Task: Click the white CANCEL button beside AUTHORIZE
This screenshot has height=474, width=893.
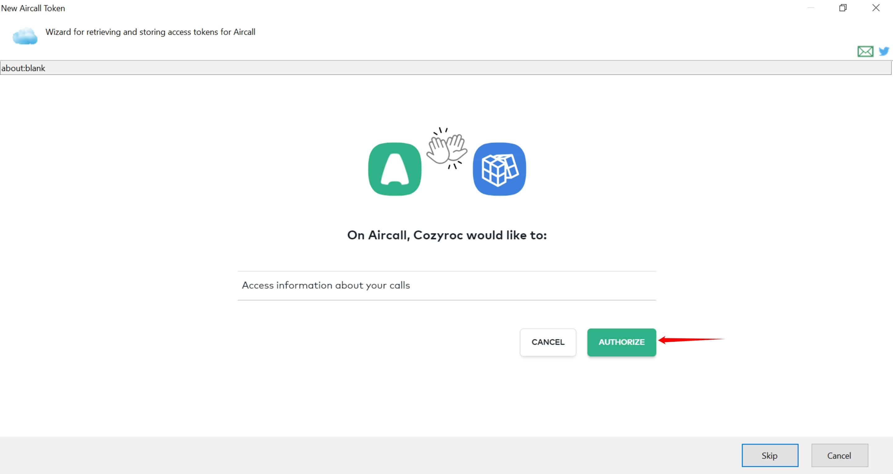Action: [x=548, y=342]
